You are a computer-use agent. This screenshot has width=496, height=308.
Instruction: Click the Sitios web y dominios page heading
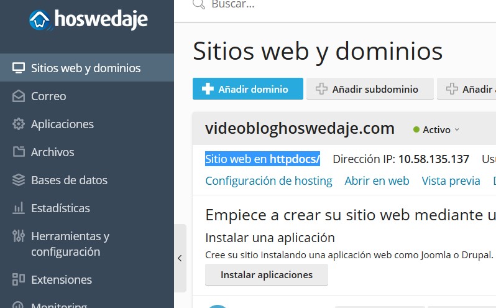pyautogui.click(x=318, y=51)
